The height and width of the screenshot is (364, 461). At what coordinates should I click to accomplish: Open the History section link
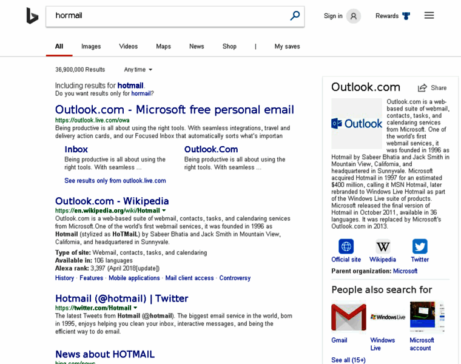tap(64, 278)
